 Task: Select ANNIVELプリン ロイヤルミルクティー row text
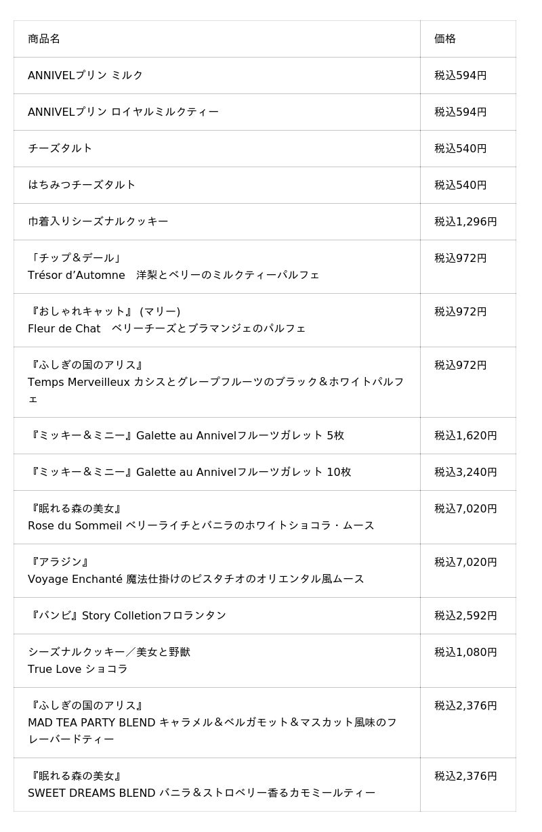click(123, 112)
